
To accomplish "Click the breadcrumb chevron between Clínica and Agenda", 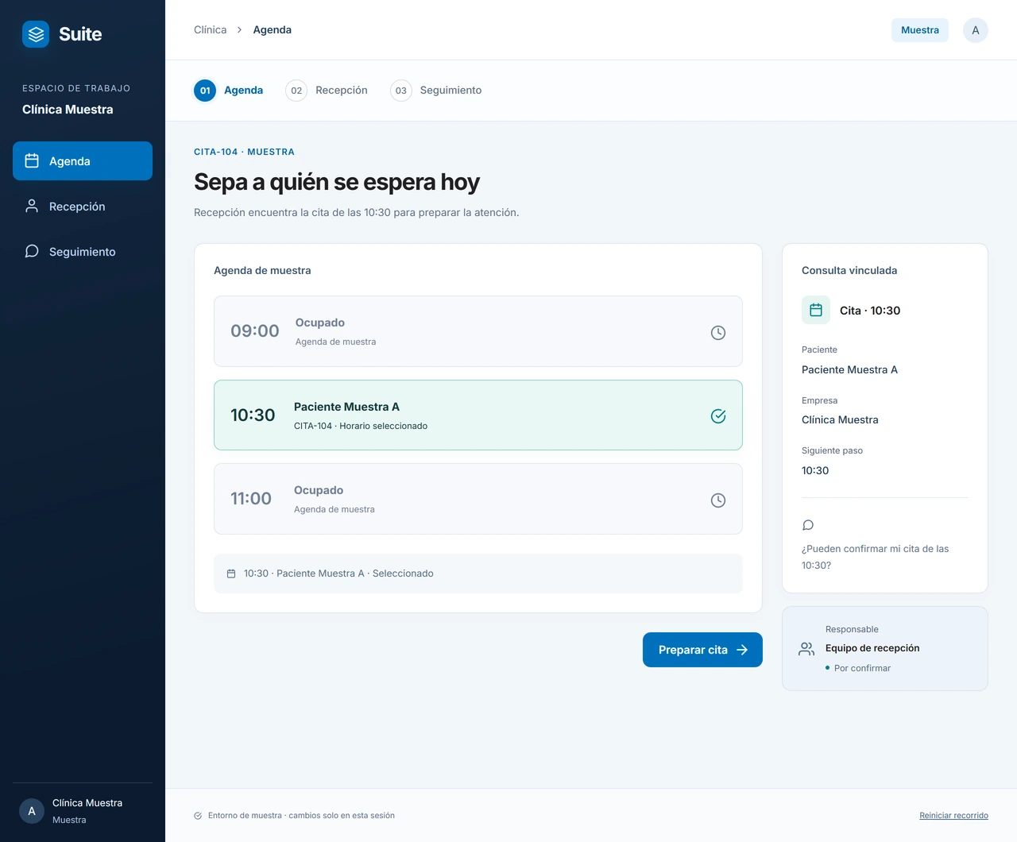I will click(x=239, y=30).
